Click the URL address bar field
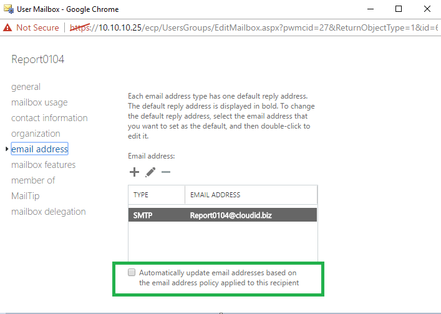The width and height of the screenshot is (441, 314). click(x=254, y=27)
